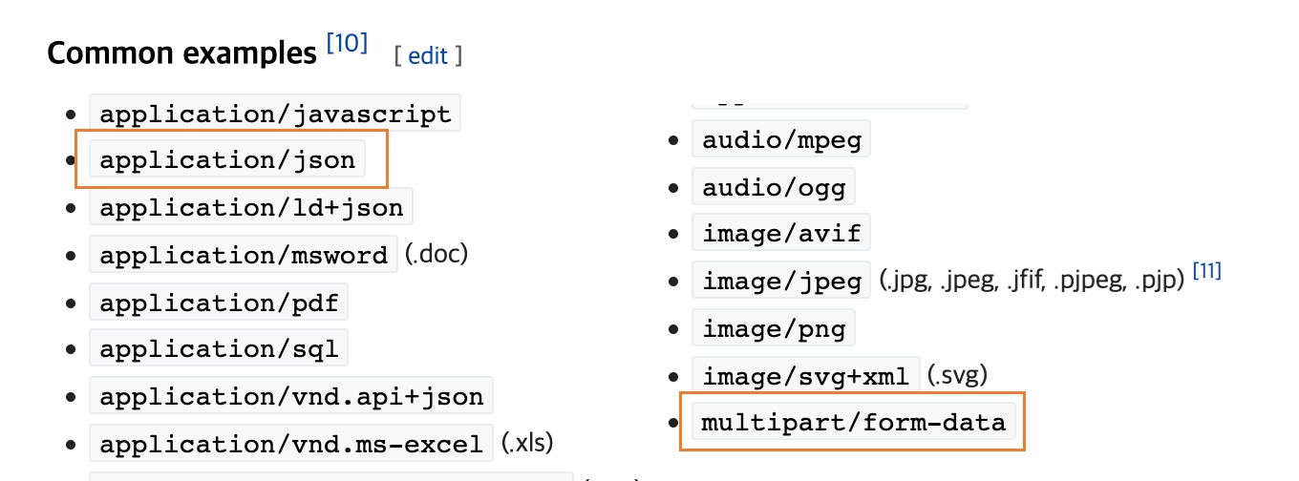Viewport: 1299px width, 481px height.
Task: Open citation reference [11] after image/jpeg
Action: pos(1207,273)
